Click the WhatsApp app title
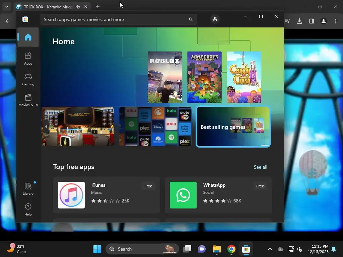343x257 pixels. click(214, 185)
